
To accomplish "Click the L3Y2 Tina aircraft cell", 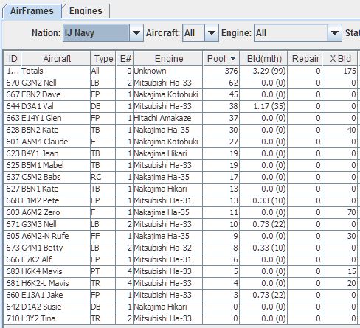I will pos(56,318).
